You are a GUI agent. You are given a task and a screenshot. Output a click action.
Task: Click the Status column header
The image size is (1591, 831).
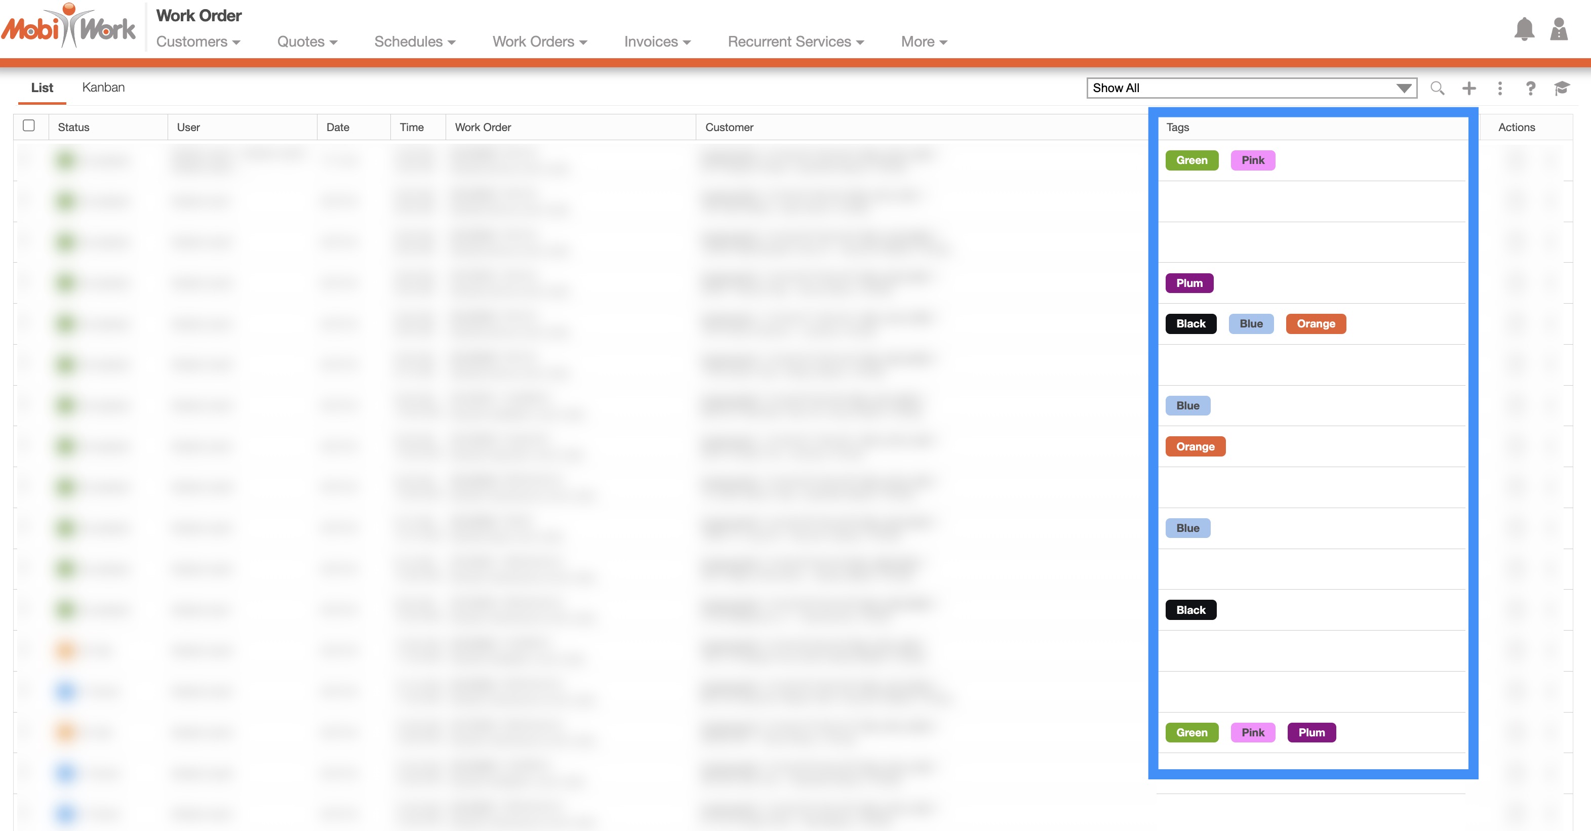(73, 127)
